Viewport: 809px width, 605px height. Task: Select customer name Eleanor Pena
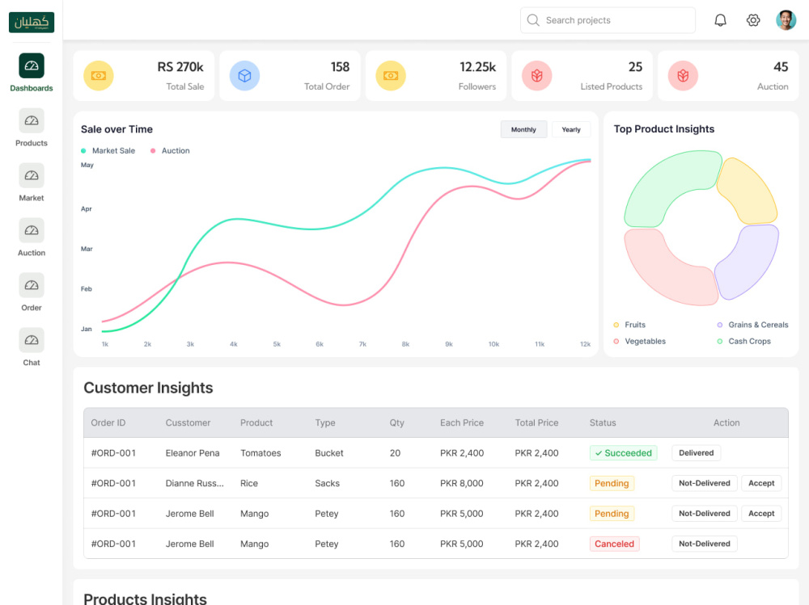pos(193,453)
